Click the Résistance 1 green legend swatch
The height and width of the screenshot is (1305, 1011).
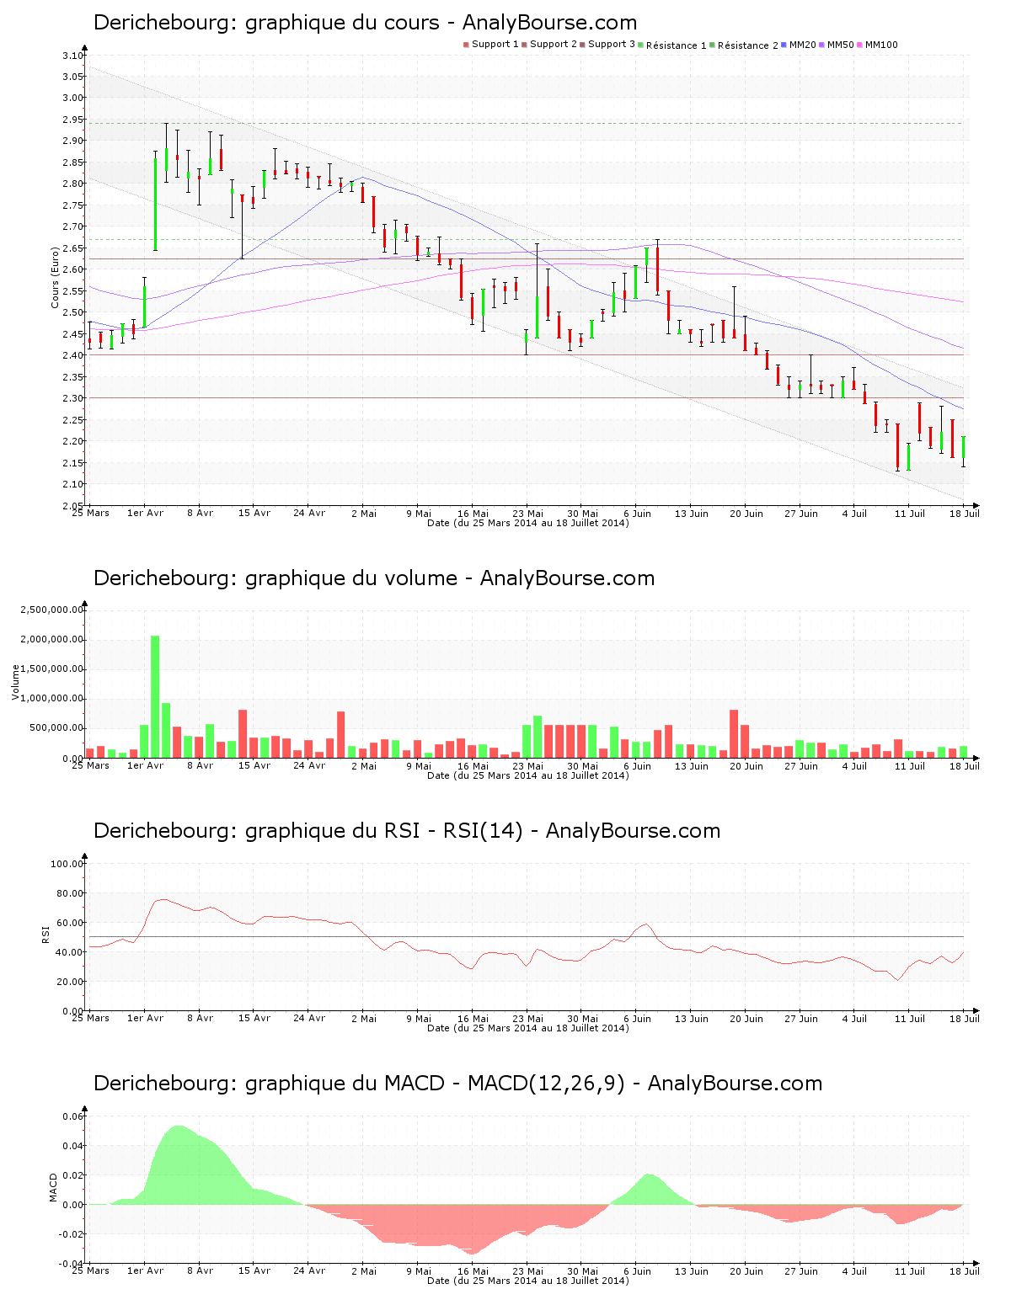click(641, 45)
